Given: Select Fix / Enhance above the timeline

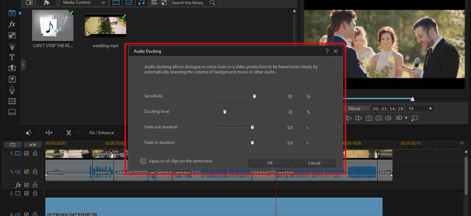Looking at the screenshot, I should coord(102,132).
